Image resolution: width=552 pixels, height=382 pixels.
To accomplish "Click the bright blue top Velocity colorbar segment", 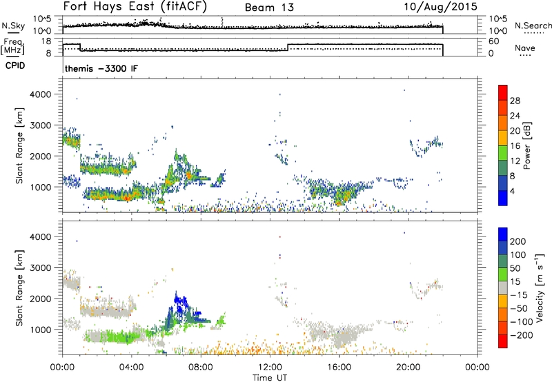I will pos(503,234).
